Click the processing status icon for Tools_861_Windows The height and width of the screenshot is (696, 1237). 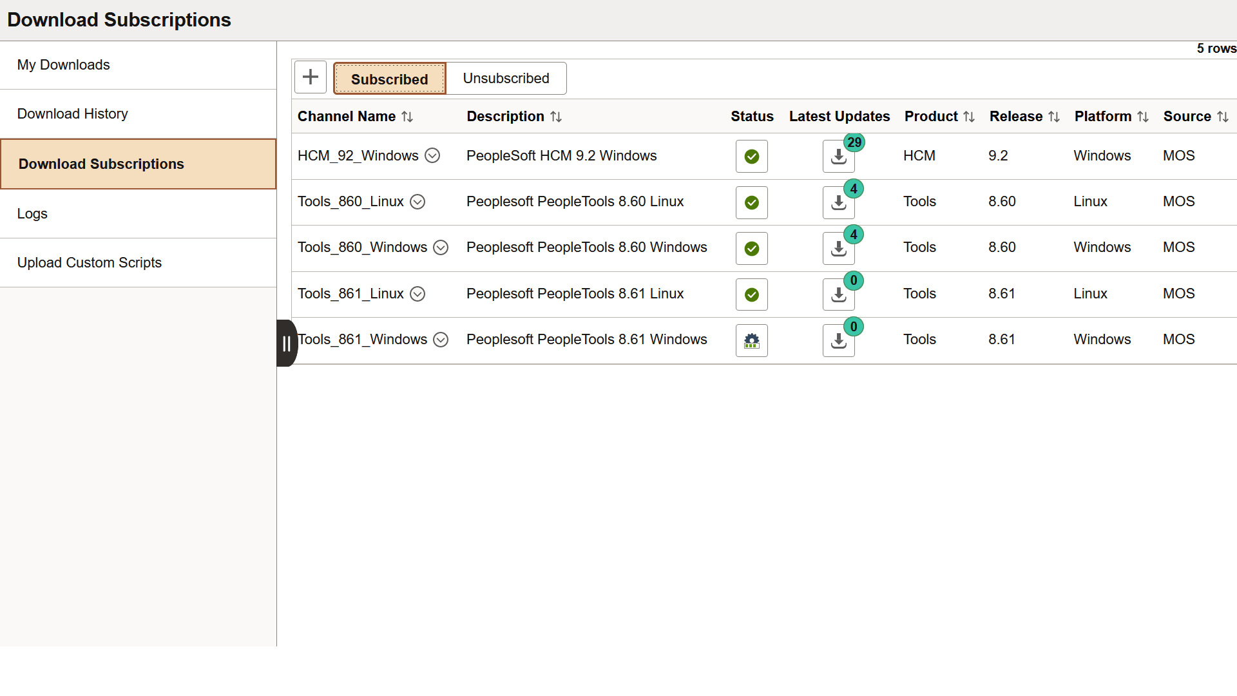coord(751,340)
